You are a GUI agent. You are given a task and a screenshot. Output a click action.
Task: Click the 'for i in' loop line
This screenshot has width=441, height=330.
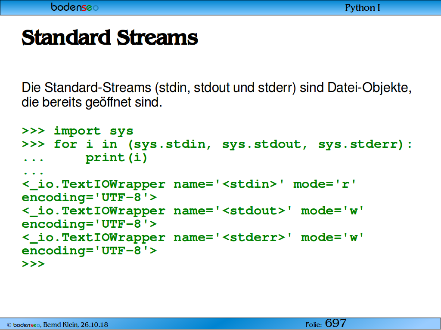click(217, 144)
